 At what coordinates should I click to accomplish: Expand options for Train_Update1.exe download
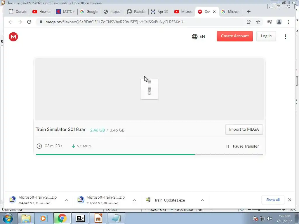click(x=202, y=200)
